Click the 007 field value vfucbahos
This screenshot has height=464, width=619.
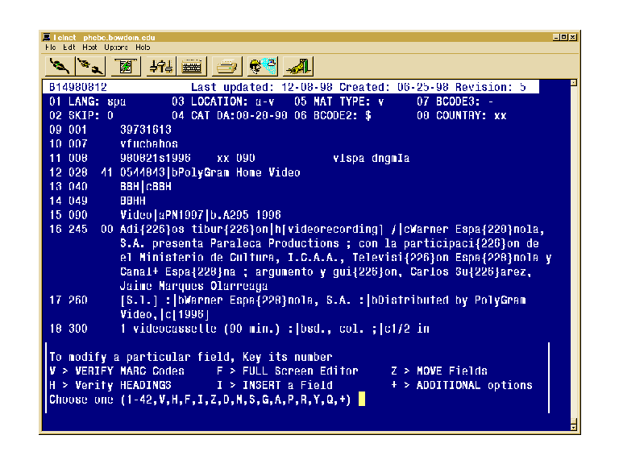coord(149,144)
